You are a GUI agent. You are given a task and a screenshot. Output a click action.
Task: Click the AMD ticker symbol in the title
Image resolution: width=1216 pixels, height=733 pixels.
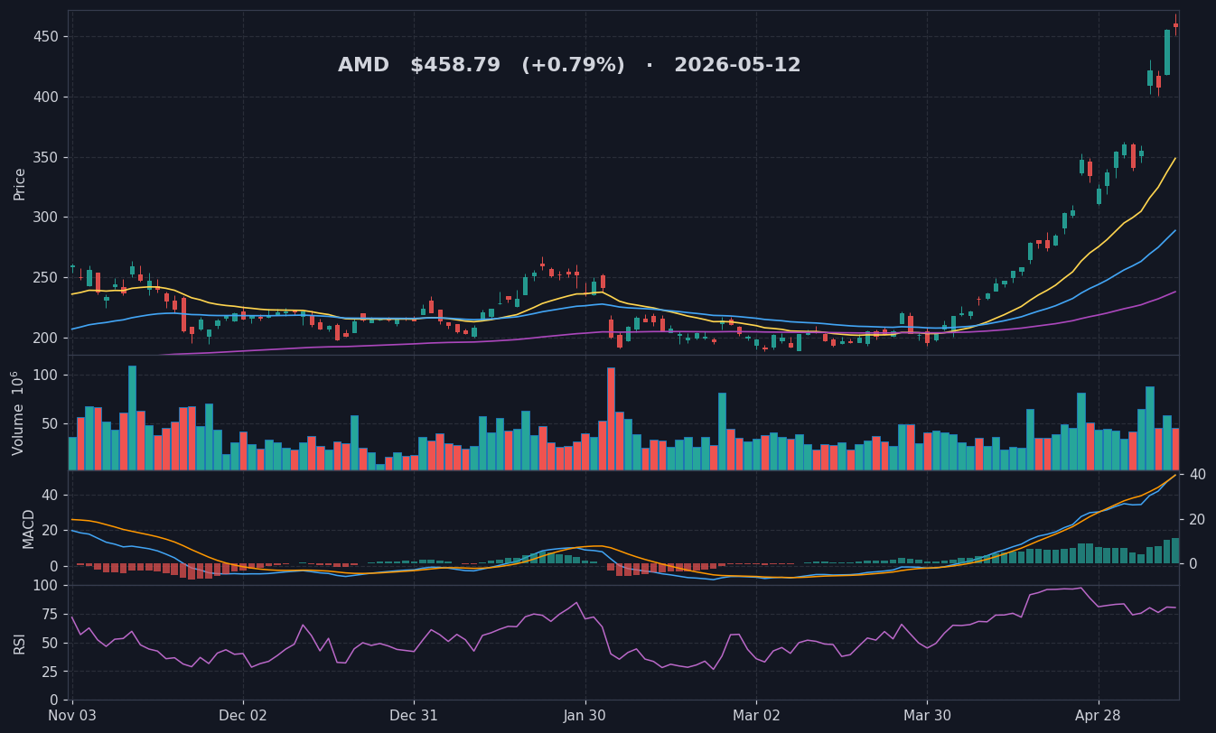point(363,66)
